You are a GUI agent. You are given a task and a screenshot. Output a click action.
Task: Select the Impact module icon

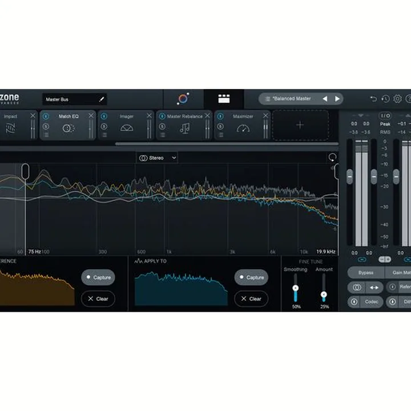click(x=10, y=128)
